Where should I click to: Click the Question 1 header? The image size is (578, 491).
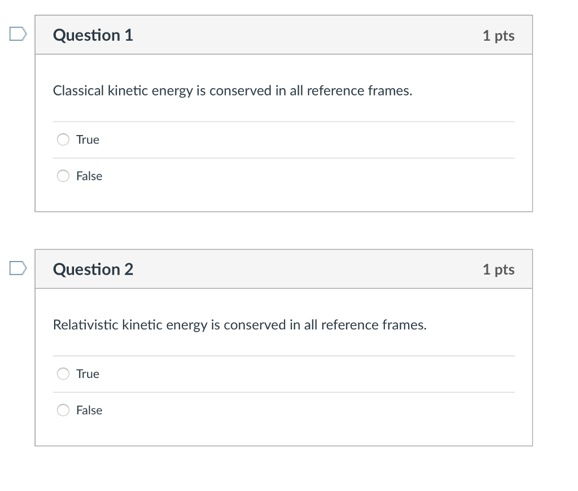point(93,35)
